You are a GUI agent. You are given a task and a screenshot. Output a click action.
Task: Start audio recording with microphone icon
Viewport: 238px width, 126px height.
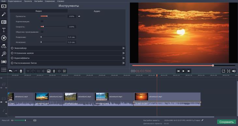(54, 71)
